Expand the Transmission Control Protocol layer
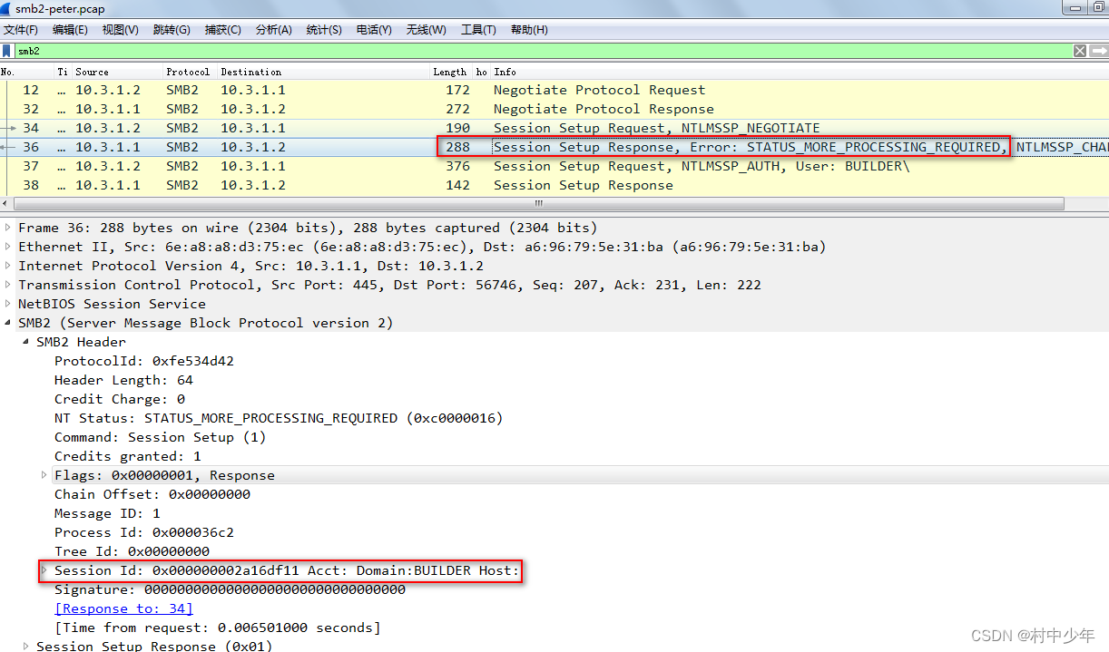Viewport: 1109px width, 652px height. click(7, 285)
